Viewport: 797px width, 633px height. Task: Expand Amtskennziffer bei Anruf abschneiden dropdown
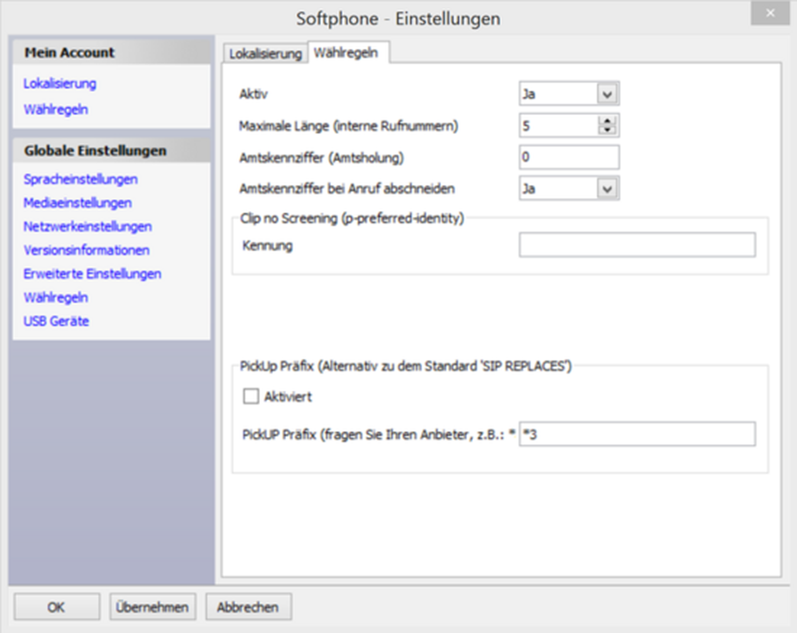[607, 188]
